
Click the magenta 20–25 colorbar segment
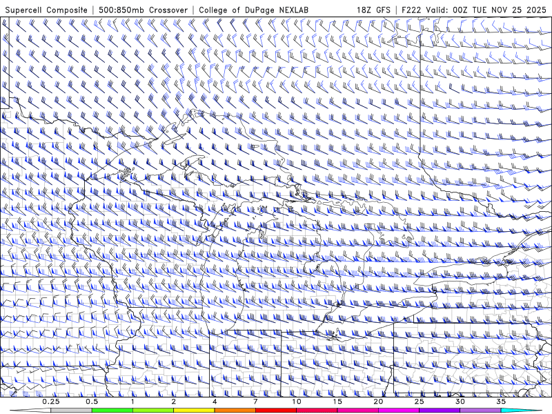pos(399,411)
